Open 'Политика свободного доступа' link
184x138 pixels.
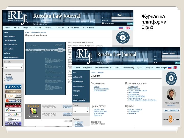137,90
